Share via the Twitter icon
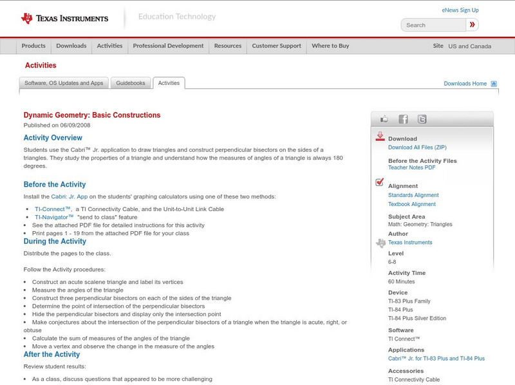The width and height of the screenshot is (515, 385). coord(422,119)
